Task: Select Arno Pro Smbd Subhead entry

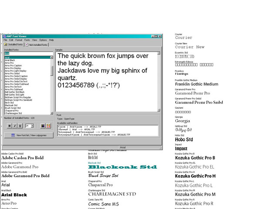Action: click(27, 84)
